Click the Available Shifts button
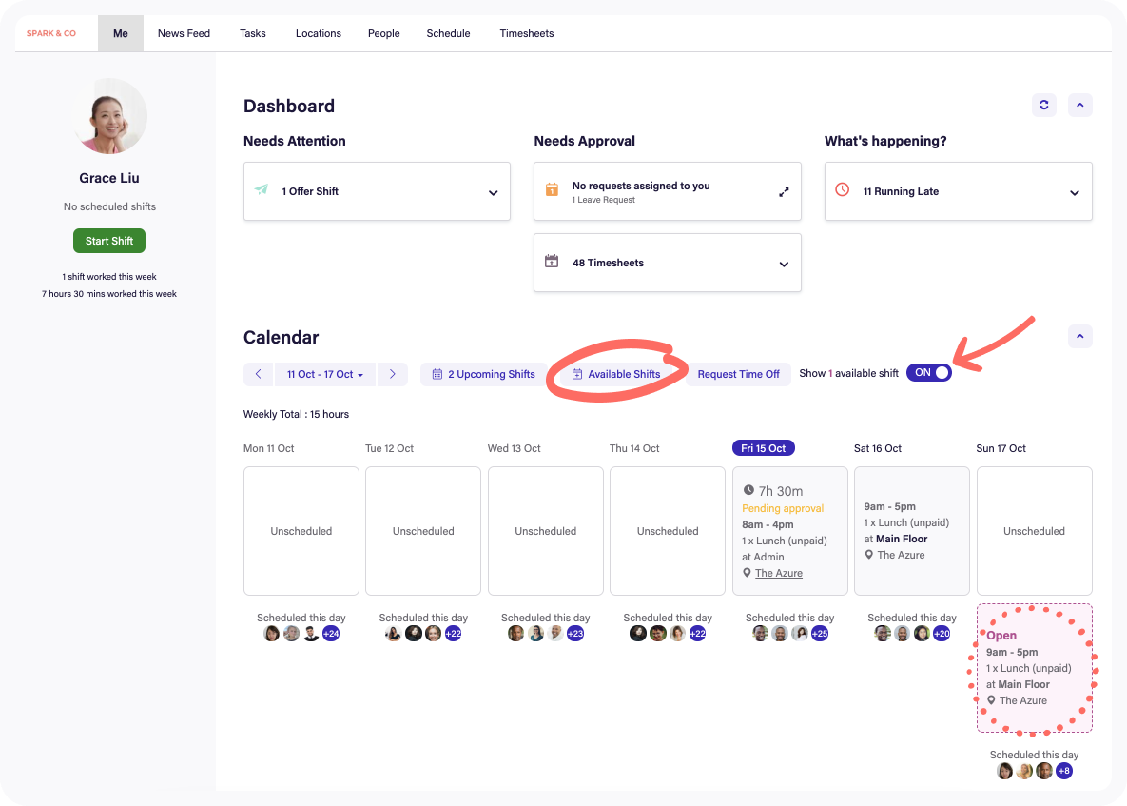 click(x=616, y=374)
